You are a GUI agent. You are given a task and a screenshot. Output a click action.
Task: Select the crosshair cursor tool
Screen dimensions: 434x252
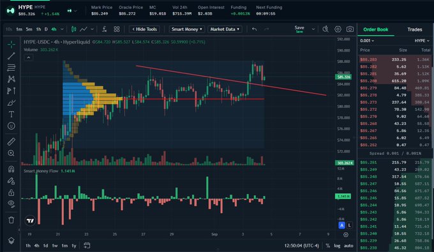(11, 44)
